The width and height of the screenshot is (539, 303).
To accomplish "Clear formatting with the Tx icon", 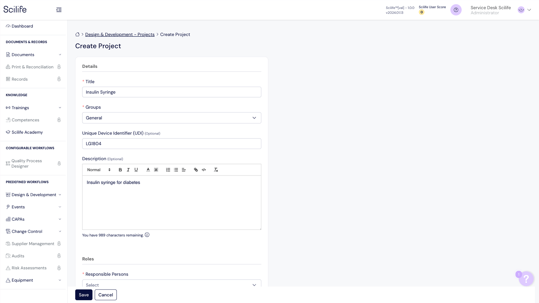I will pyautogui.click(x=216, y=170).
